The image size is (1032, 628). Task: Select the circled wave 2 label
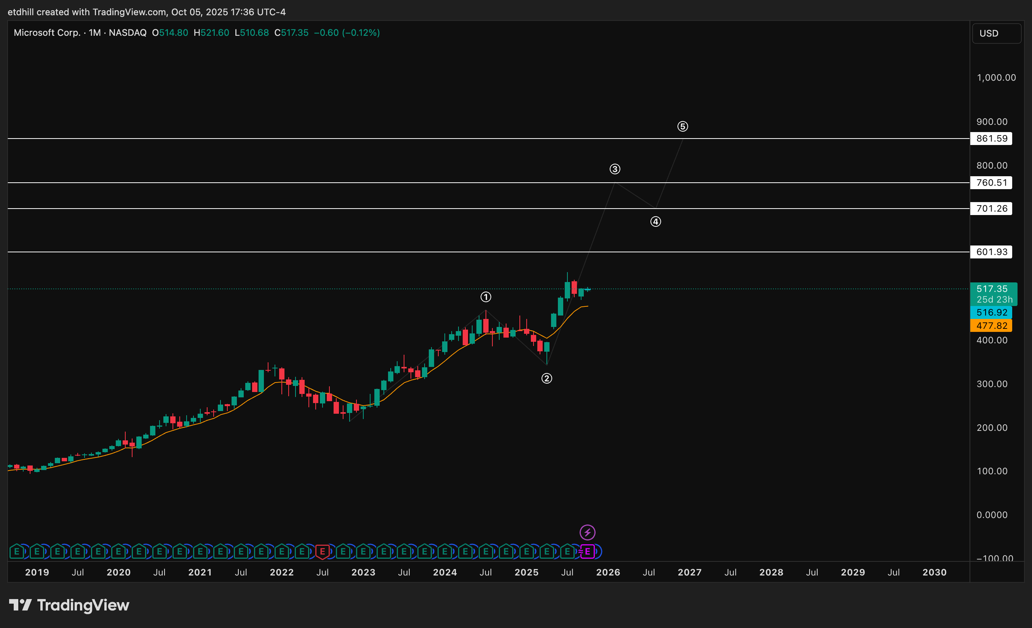coord(546,378)
